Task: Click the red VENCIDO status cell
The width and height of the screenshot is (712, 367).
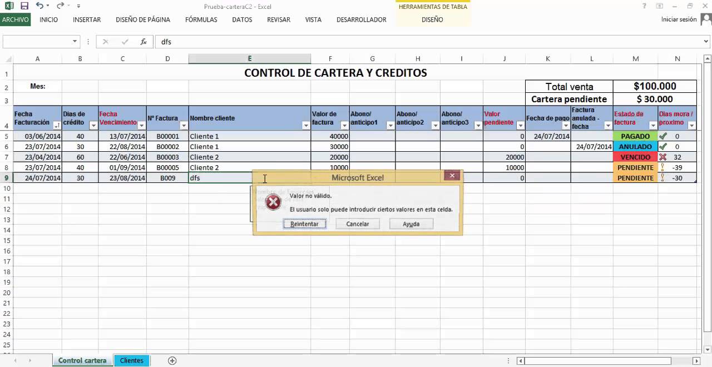Action: pos(635,157)
